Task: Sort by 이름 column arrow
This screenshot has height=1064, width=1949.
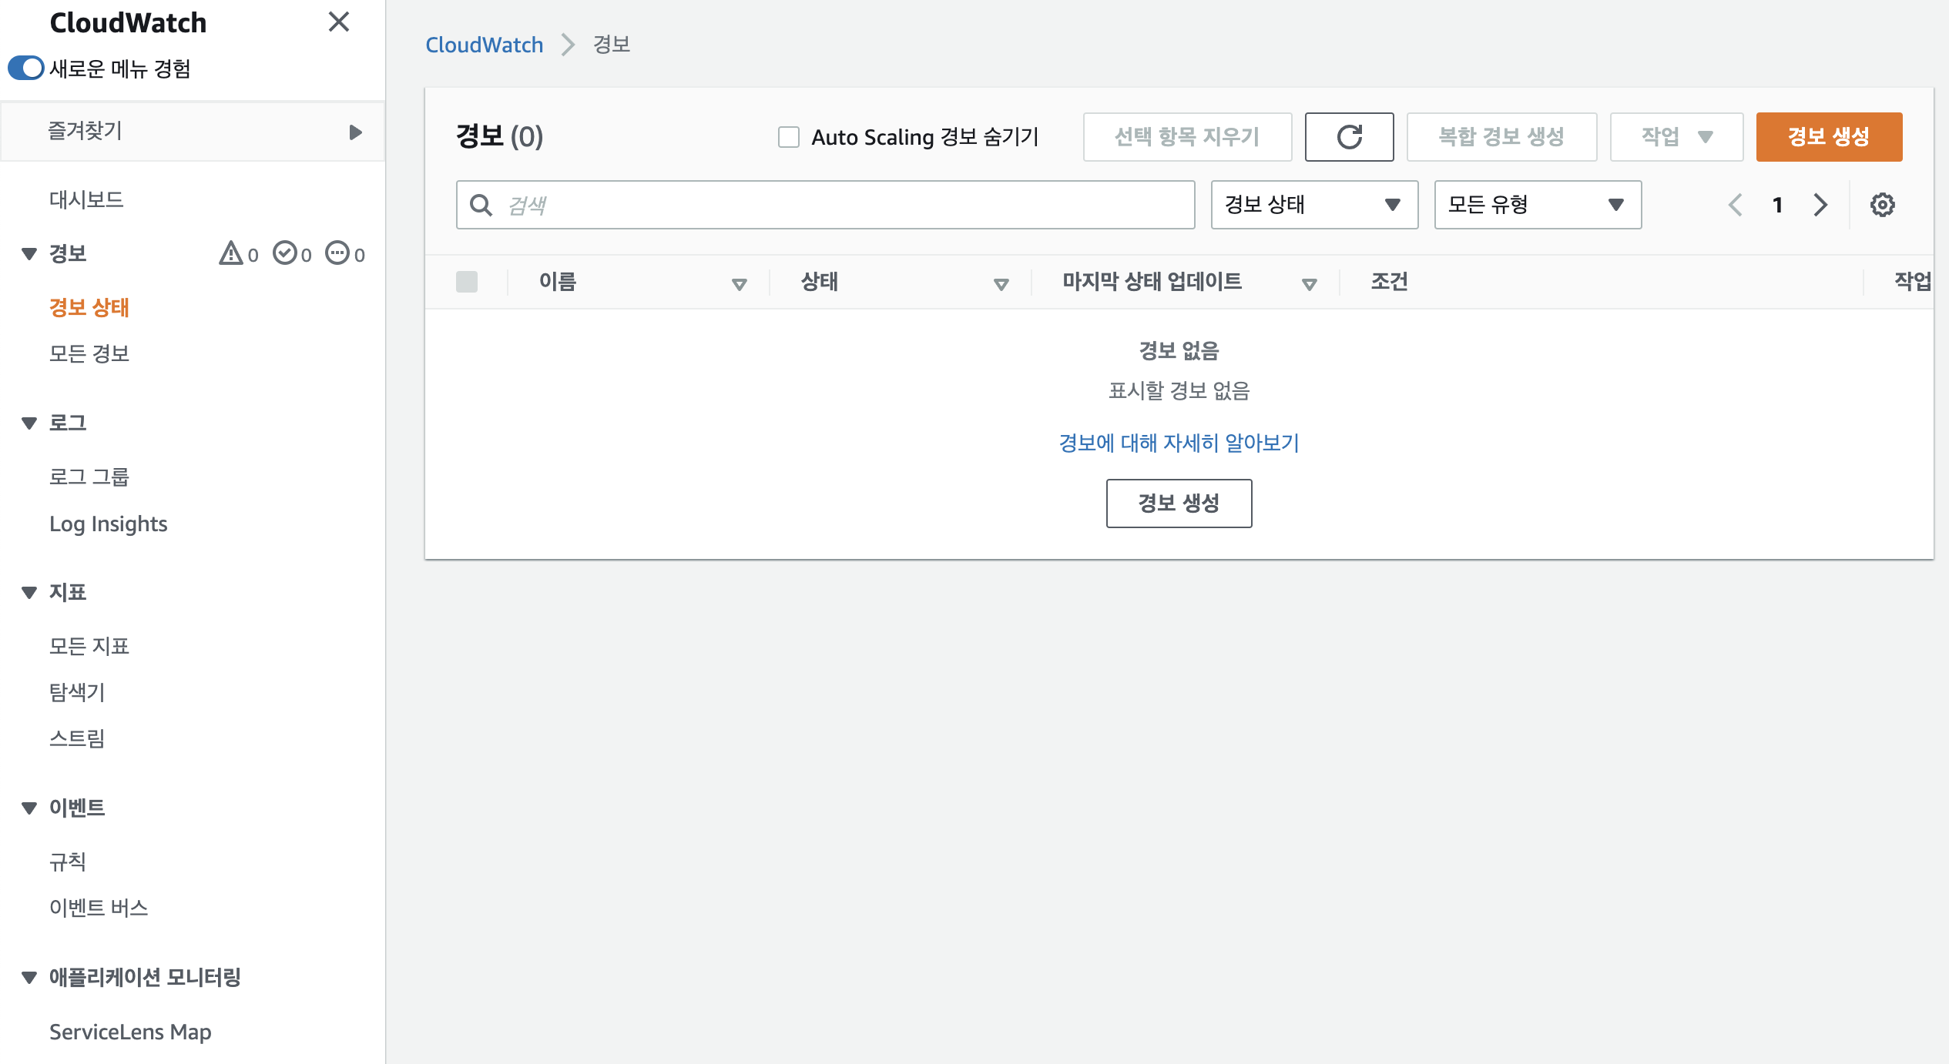Action: point(739,284)
